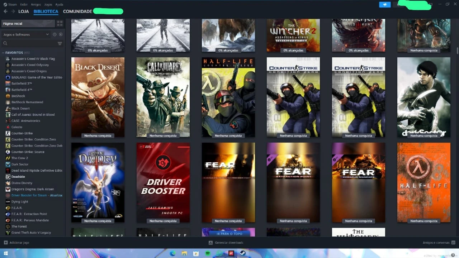
Task: Open Call of Juarez Bound in Blood cover
Action: tap(163, 97)
